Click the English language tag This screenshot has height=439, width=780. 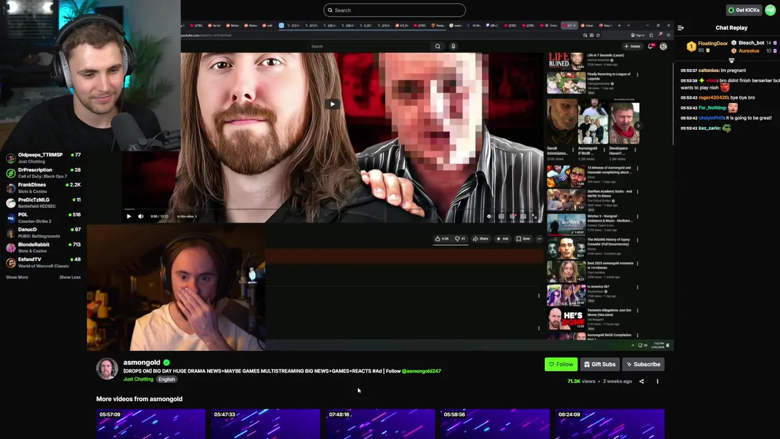pos(166,379)
